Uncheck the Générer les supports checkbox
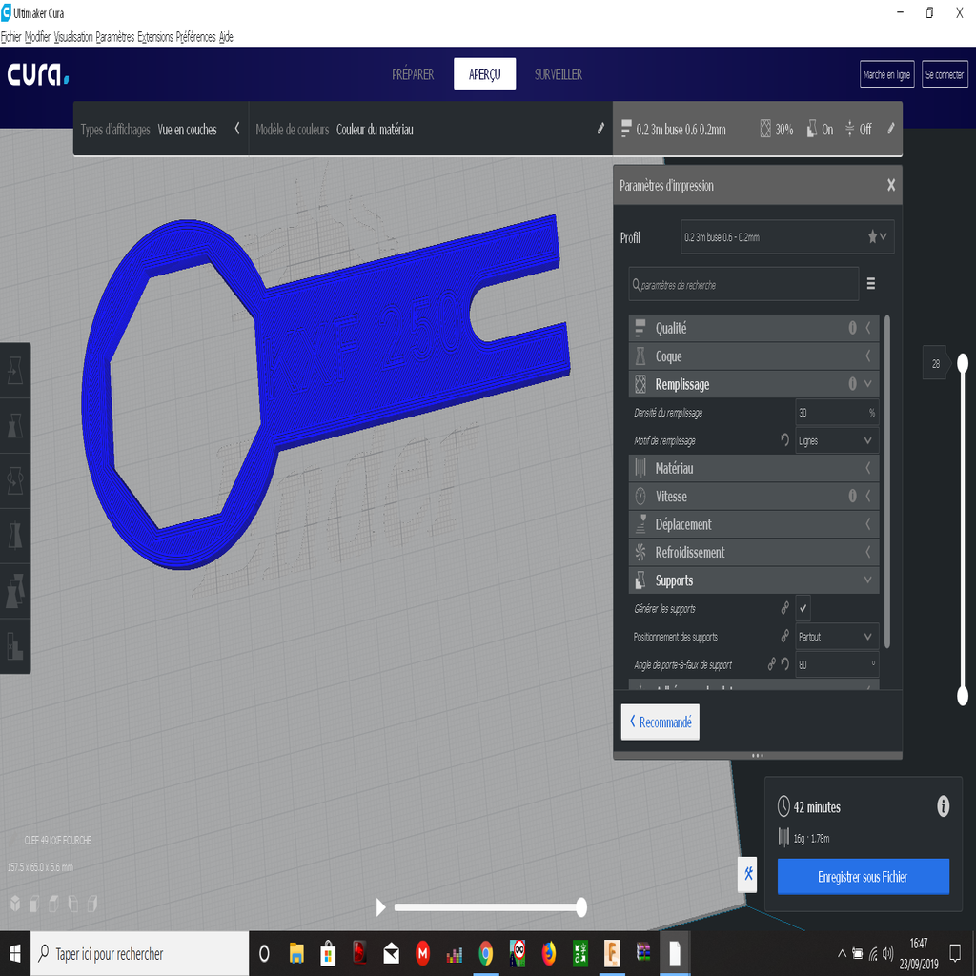The width and height of the screenshot is (976, 976). pyautogui.click(x=803, y=608)
